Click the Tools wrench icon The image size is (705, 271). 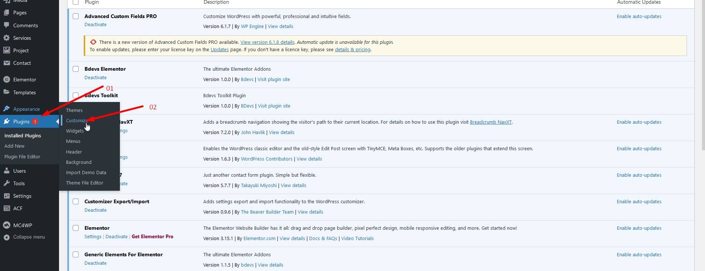6,183
